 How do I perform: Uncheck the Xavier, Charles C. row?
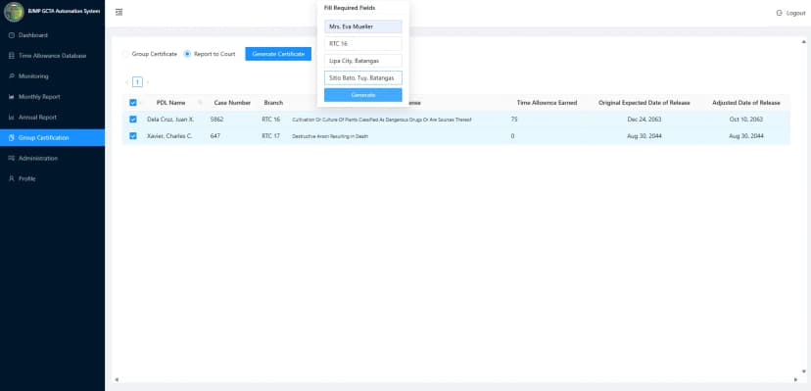tap(133, 136)
